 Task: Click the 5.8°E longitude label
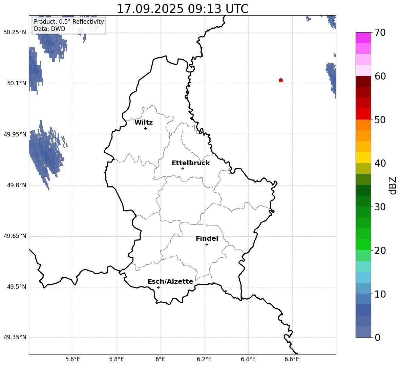pyautogui.click(x=117, y=359)
